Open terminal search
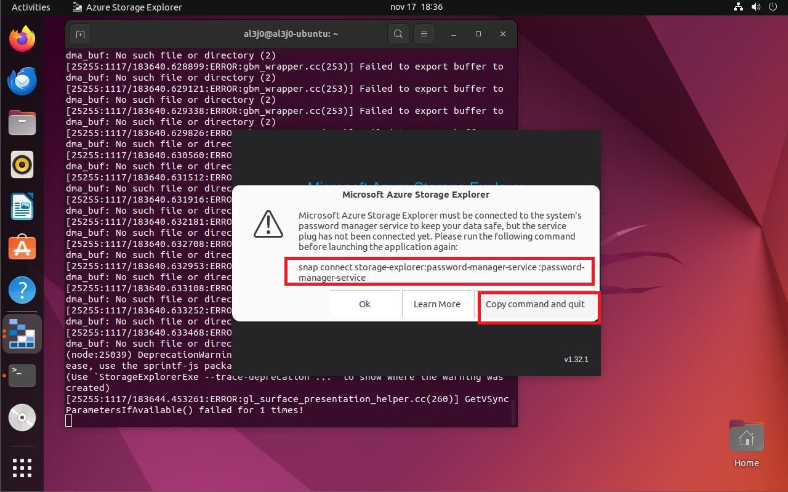This screenshot has height=492, width=788. coord(398,34)
